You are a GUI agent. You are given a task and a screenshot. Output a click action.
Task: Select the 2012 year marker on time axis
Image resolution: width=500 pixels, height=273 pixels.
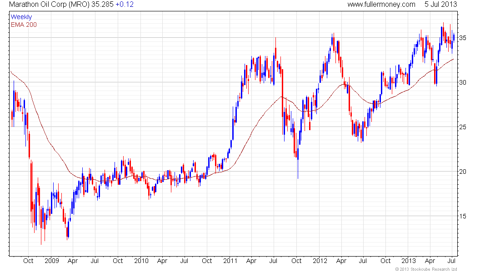(x=320, y=261)
